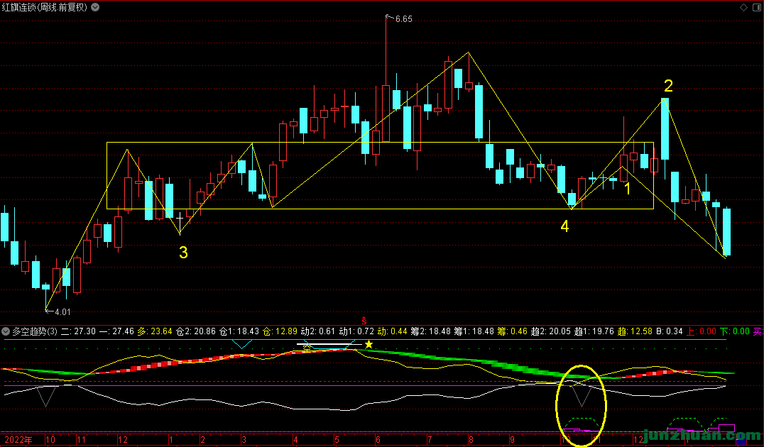Screen dimensions: 764x447
Task: Click the 筹1: 18.48 indicator value
Action: [x=474, y=331]
